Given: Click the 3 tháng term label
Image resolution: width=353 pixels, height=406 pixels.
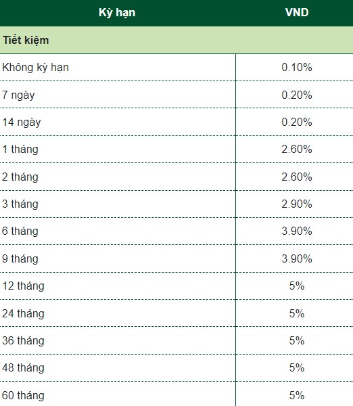Looking at the screenshot, I should tap(20, 204).
